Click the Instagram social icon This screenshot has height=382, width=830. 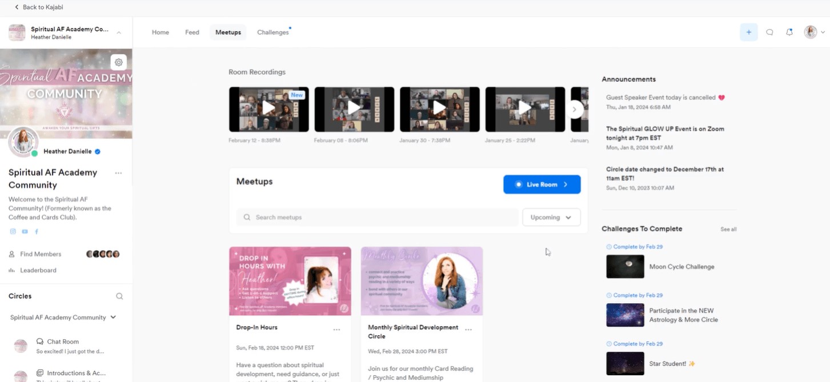13,231
